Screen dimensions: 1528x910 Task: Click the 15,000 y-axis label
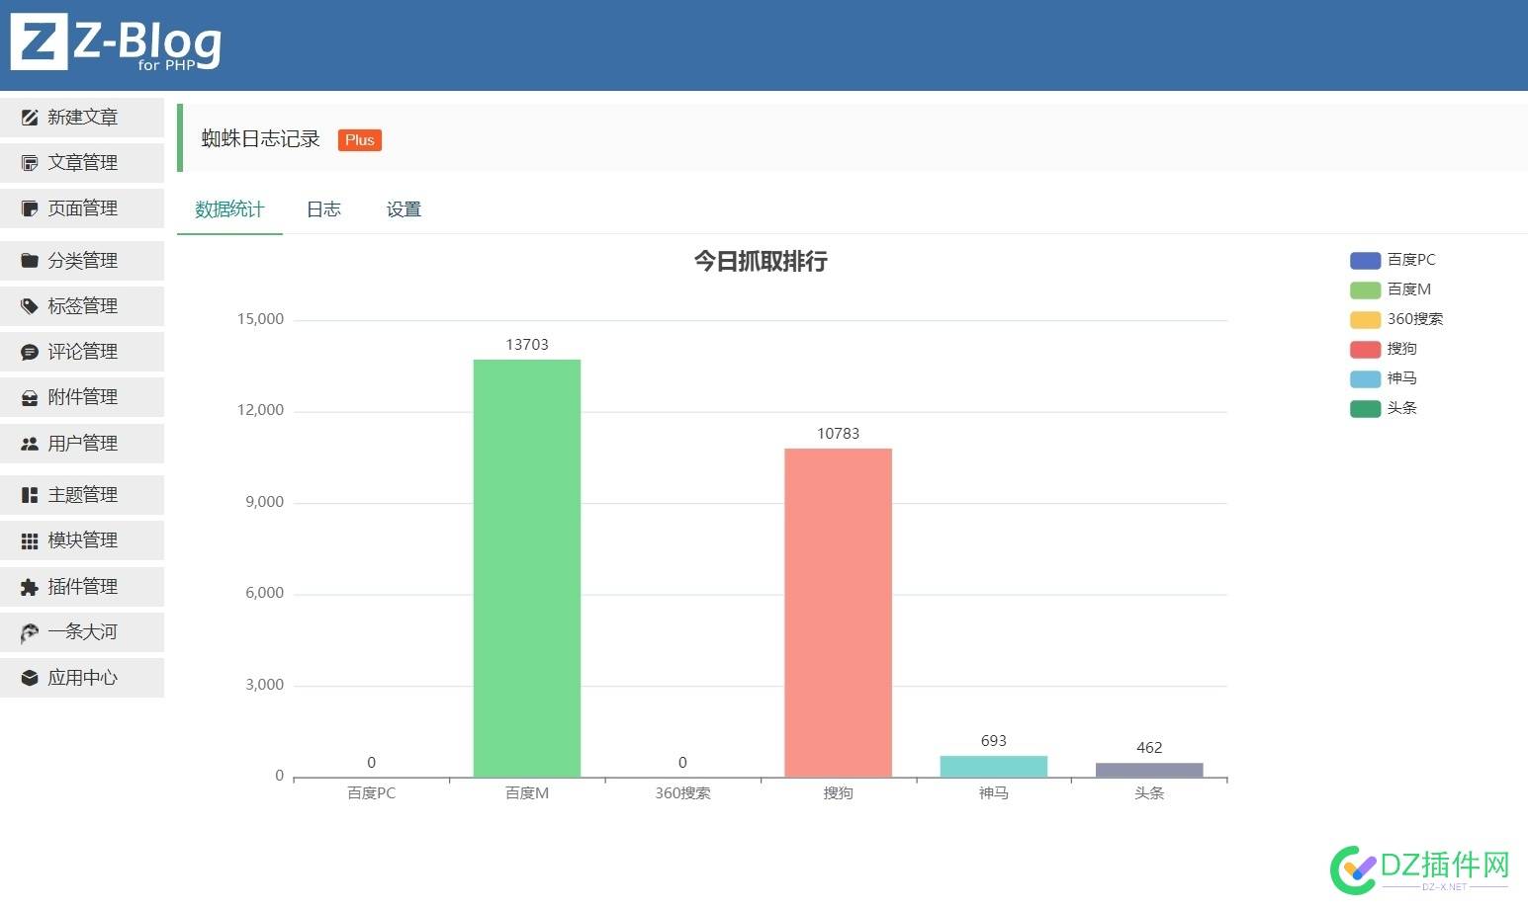(x=260, y=319)
